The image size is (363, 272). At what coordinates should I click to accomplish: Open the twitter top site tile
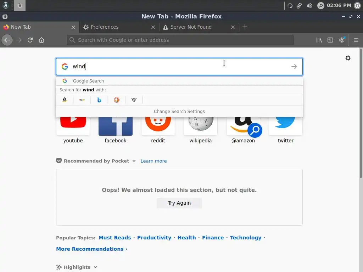click(x=286, y=130)
